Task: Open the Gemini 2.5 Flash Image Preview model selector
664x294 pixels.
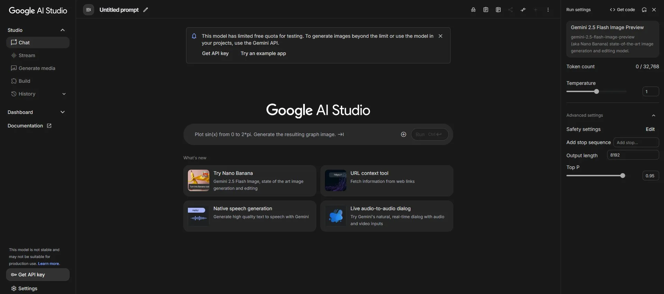Action: tap(612, 39)
